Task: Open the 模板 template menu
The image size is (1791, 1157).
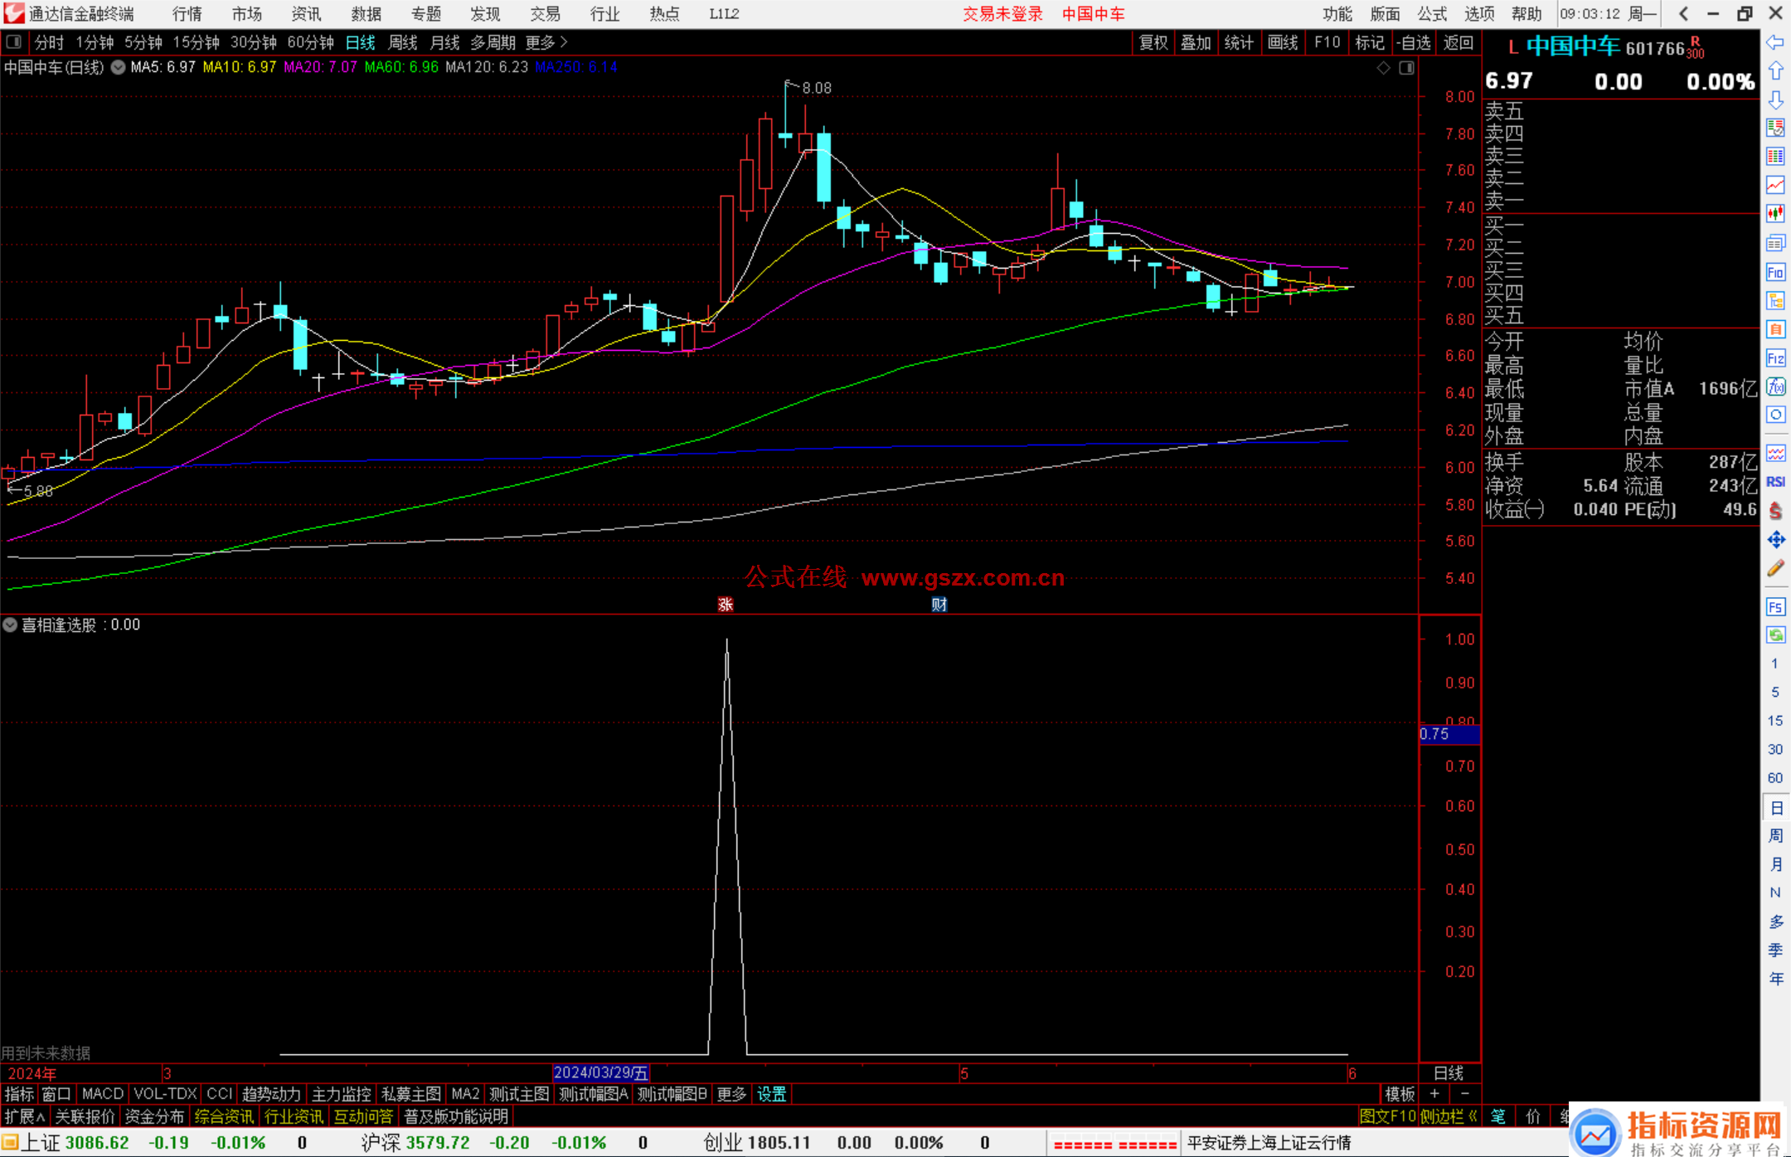Action: [1400, 1094]
